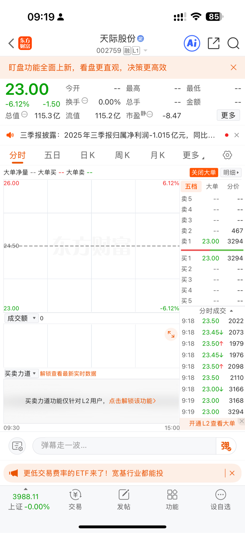Tap the current price 23.00 headline

tap(27, 89)
